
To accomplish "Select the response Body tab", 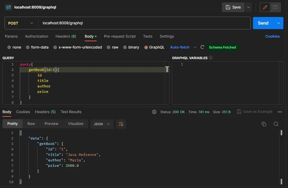I will 7,112.
